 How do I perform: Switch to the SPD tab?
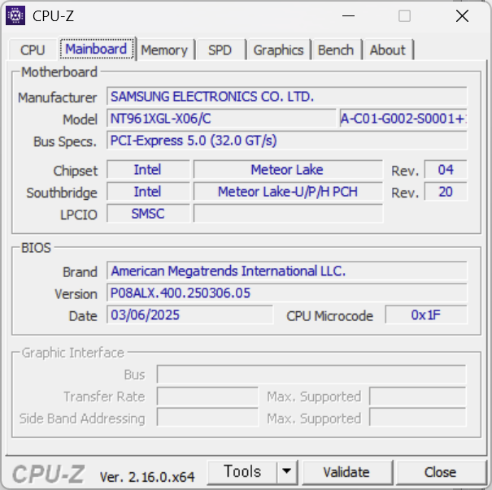pyautogui.click(x=220, y=50)
